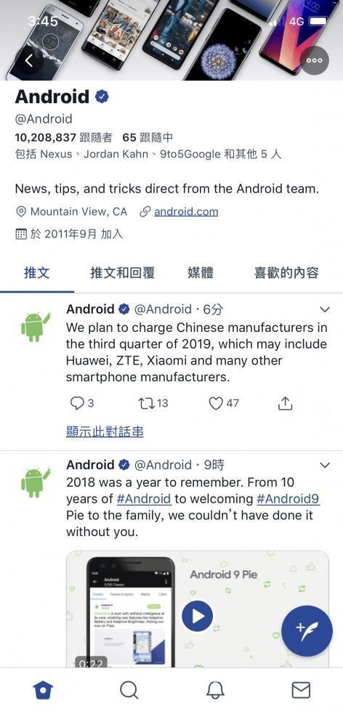The image size is (343, 711).
Task: Tap the 顯示此對話串 link
Action: tap(105, 431)
